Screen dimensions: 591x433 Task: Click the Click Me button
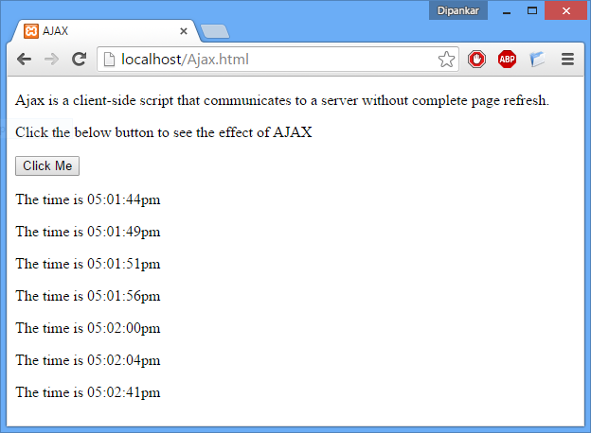[47, 165]
